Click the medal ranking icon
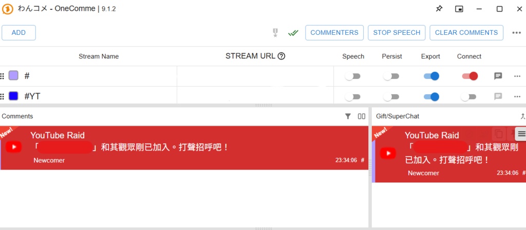This screenshot has height=230, width=526. (x=275, y=33)
